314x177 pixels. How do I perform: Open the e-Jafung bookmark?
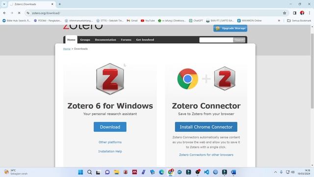click(172, 21)
